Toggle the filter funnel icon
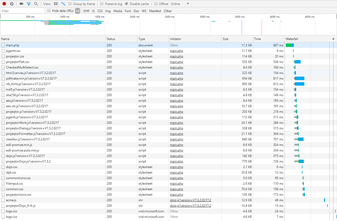The image size is (337, 221). point(29,4)
